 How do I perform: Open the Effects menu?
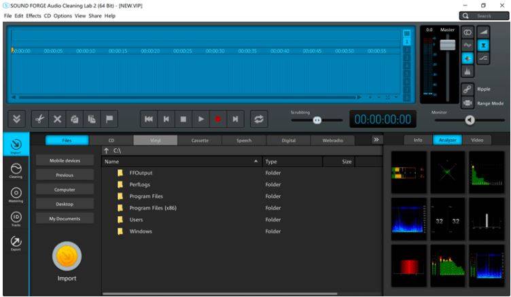[x=33, y=16]
